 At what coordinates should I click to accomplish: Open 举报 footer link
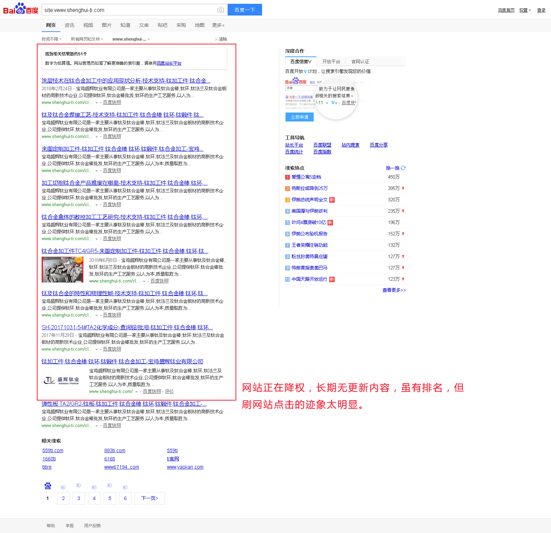(x=70, y=525)
